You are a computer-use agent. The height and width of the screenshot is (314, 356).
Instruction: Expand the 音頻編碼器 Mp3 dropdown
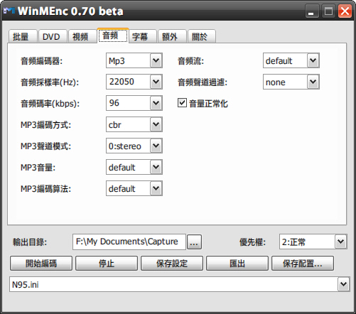pos(156,60)
